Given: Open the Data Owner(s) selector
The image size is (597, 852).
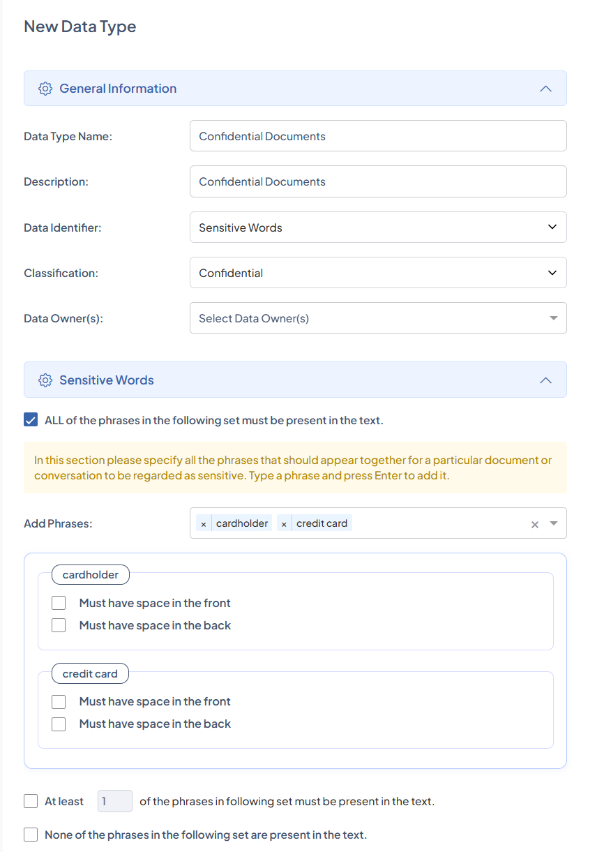Looking at the screenshot, I should tap(377, 318).
